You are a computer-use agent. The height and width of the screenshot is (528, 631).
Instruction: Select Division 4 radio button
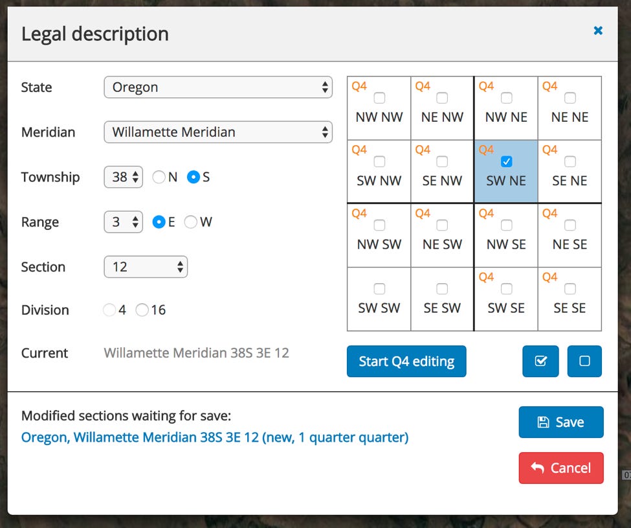[x=109, y=310]
